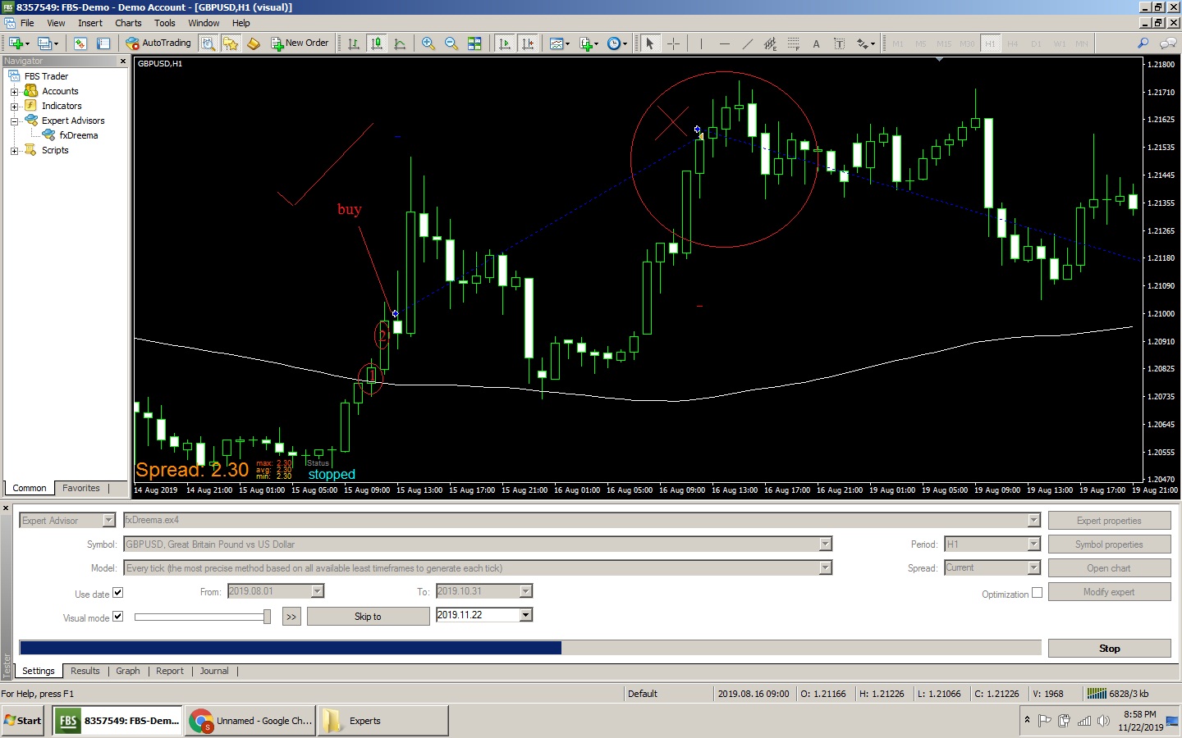1182x738 pixels.
Task: Open the Arrows objects dropdown
Action: click(x=866, y=43)
